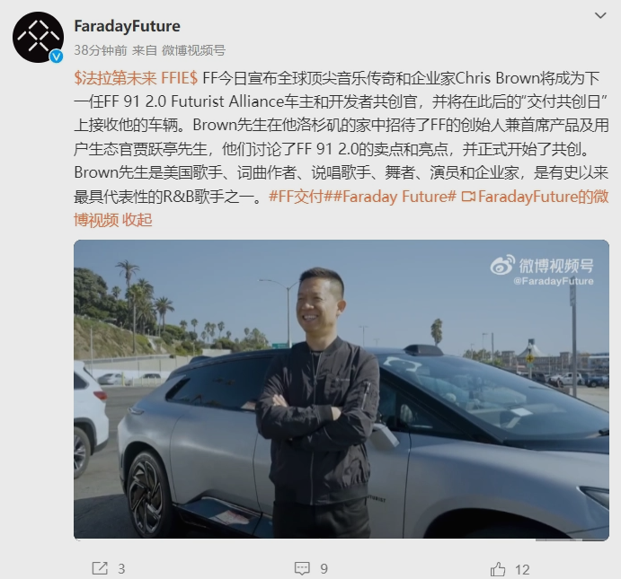Click the video camera icon before FaradayFuture的微博视频
This screenshot has height=579, width=621.
point(468,197)
